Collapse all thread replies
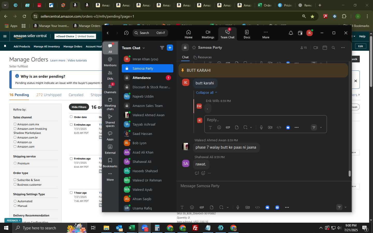 [206, 92]
